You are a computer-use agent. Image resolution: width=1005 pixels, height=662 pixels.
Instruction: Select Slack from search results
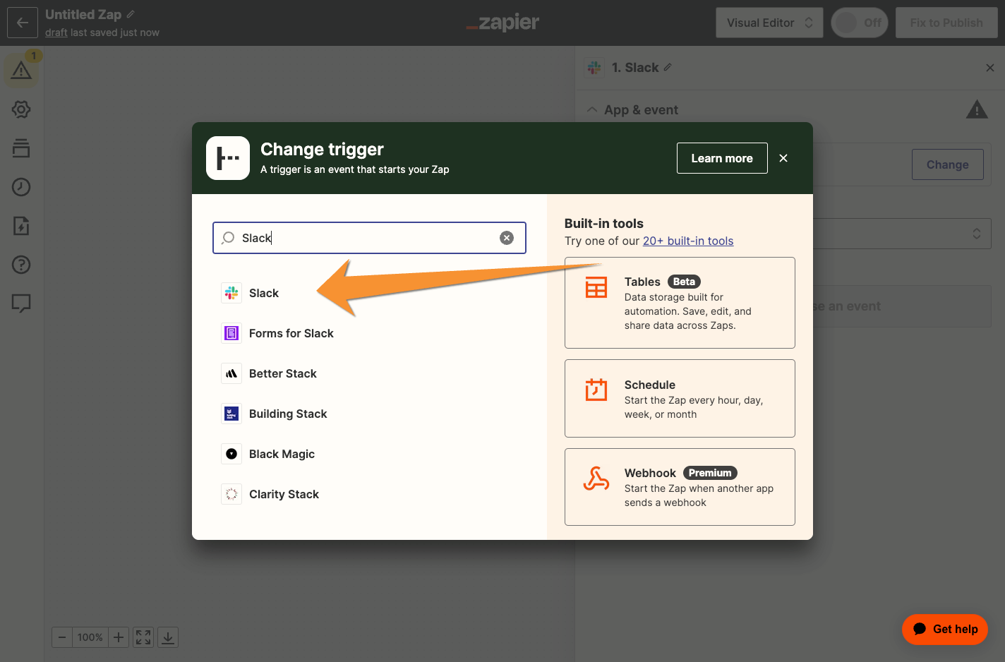(x=264, y=293)
